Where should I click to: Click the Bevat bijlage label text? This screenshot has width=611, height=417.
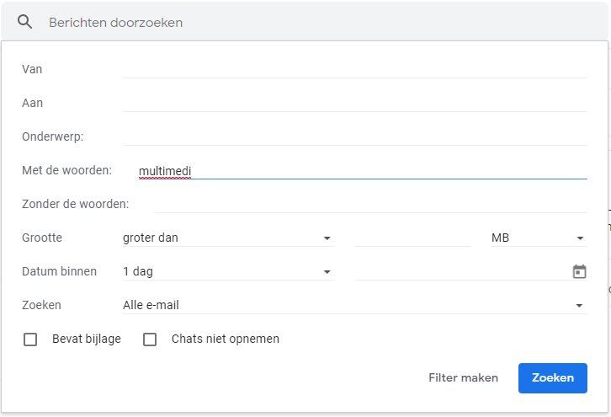coord(87,339)
